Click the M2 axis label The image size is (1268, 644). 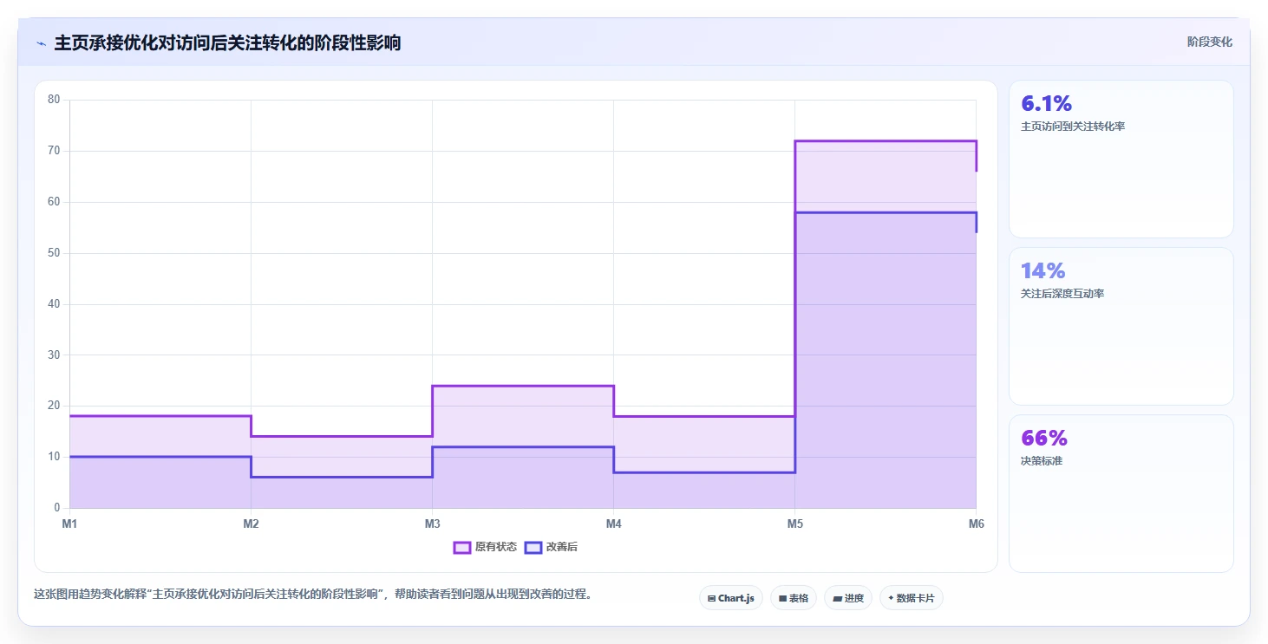pyautogui.click(x=251, y=524)
